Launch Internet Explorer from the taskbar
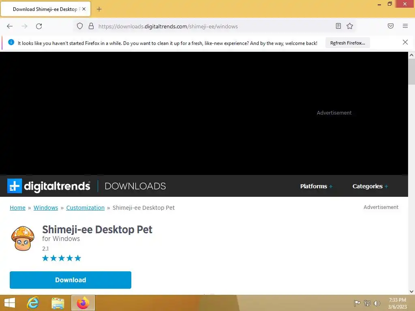 [x=33, y=303]
